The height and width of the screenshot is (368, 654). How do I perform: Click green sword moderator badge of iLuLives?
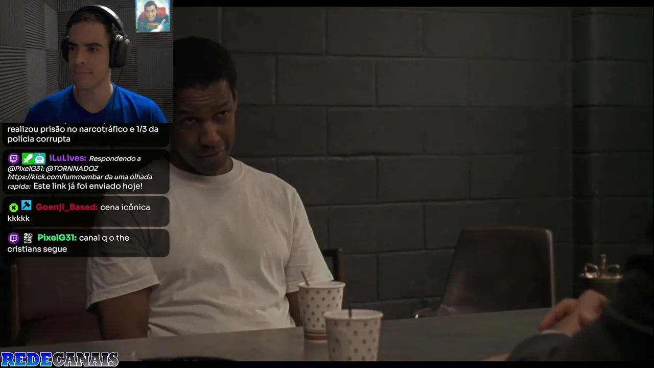point(27,158)
